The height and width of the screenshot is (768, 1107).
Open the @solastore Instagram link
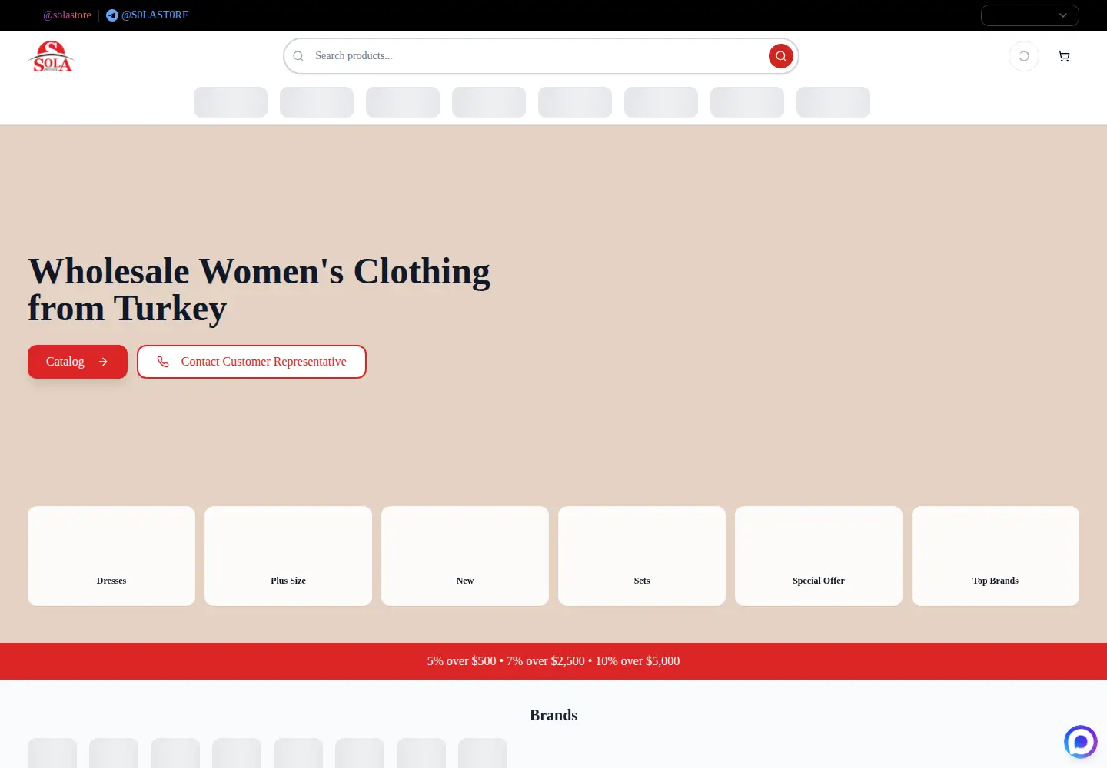(x=67, y=15)
